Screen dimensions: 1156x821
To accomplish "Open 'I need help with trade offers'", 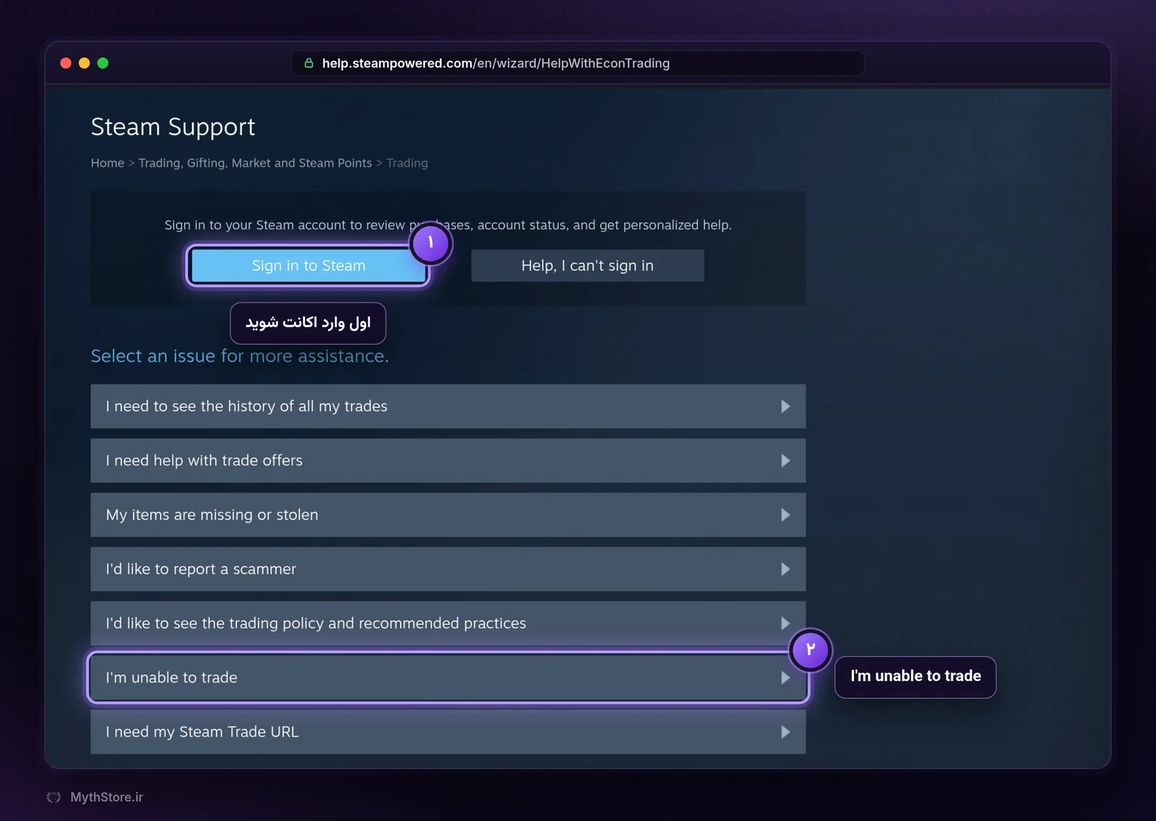I will coord(448,460).
